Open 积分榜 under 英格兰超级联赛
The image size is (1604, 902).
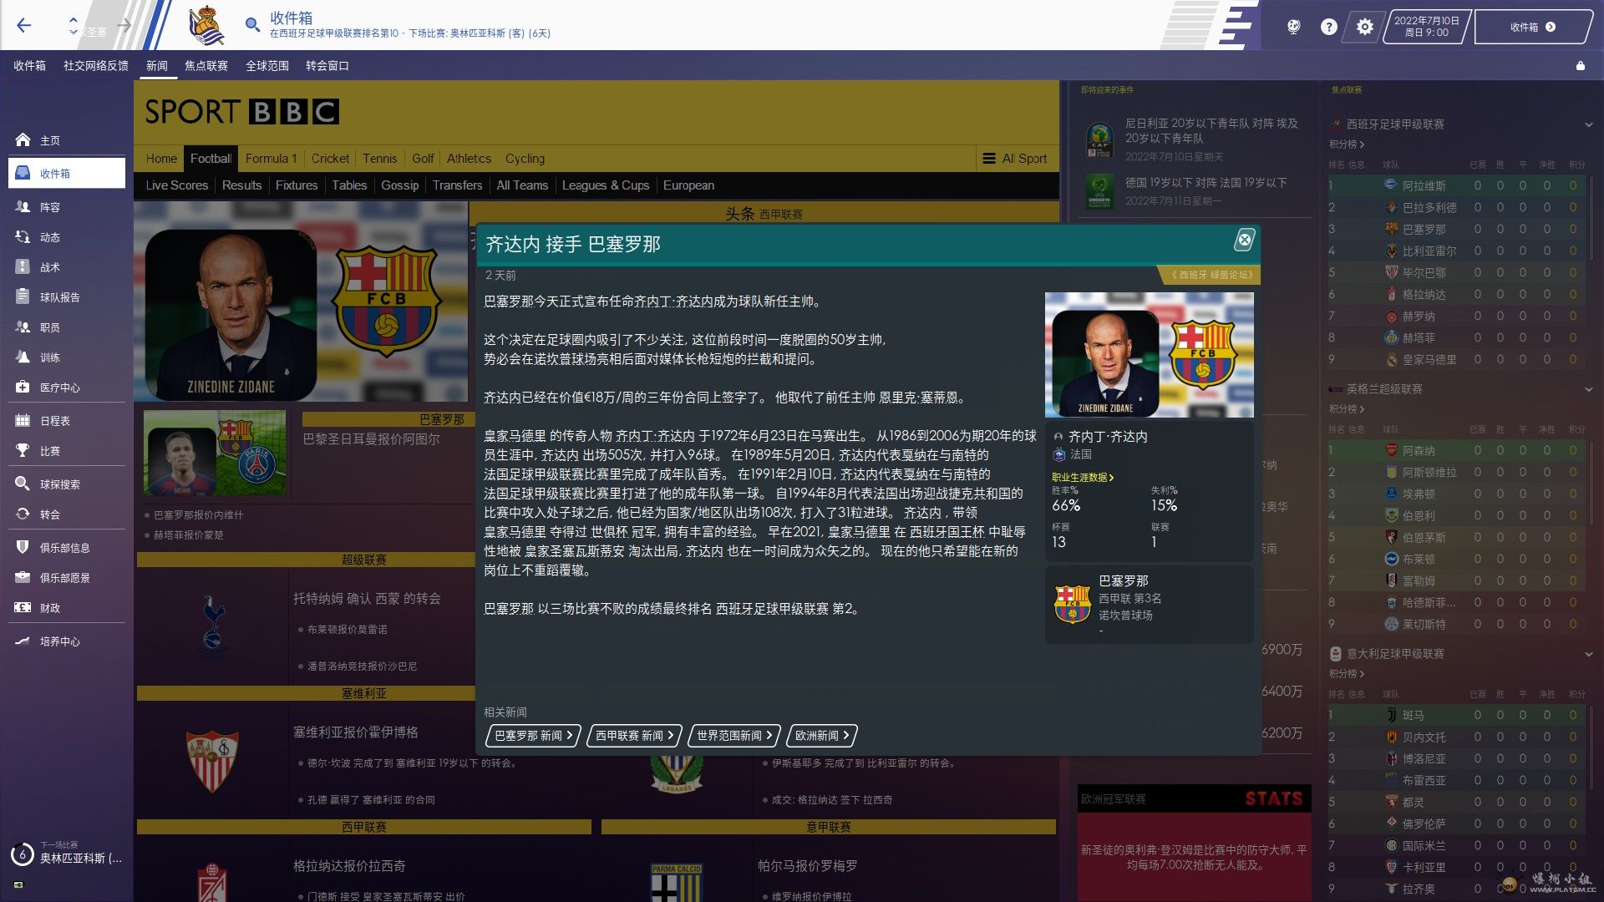(1347, 409)
